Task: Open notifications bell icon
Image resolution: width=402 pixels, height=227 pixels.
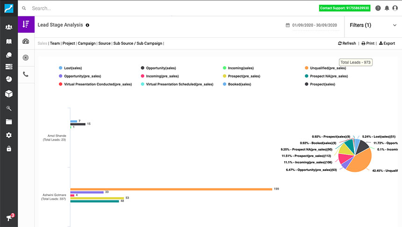Action: point(387,8)
